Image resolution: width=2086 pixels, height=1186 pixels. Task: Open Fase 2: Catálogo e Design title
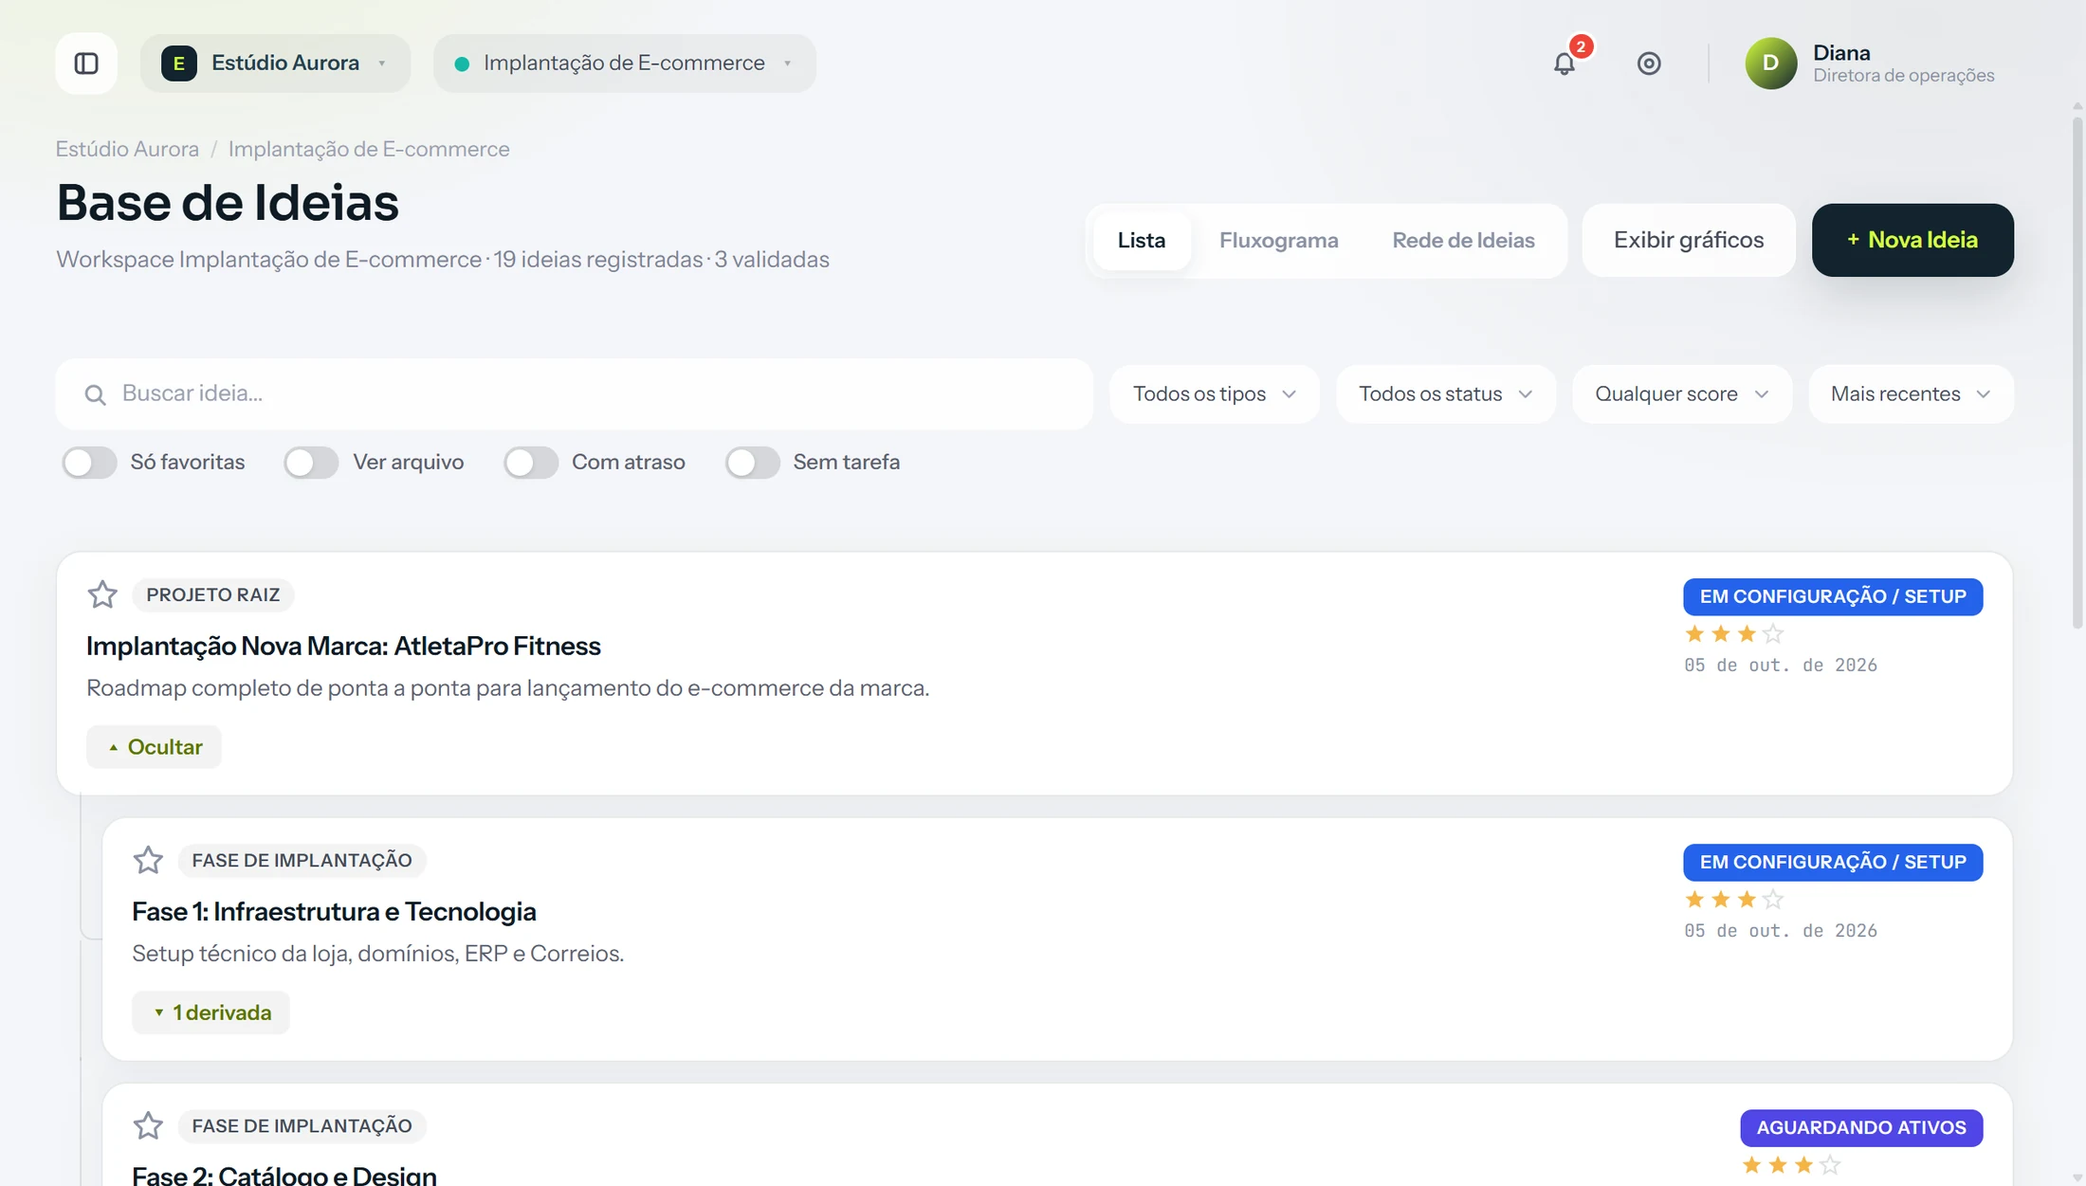tap(284, 1175)
